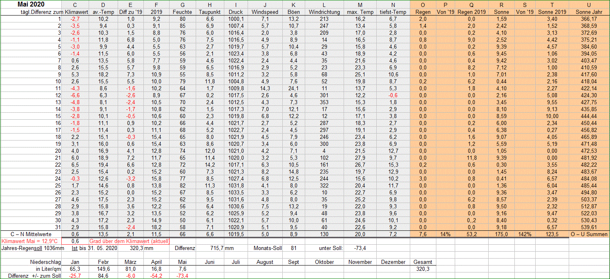Click the 'Klimawert' header cell
Viewport: 610px width, 279px height.
pos(76,12)
